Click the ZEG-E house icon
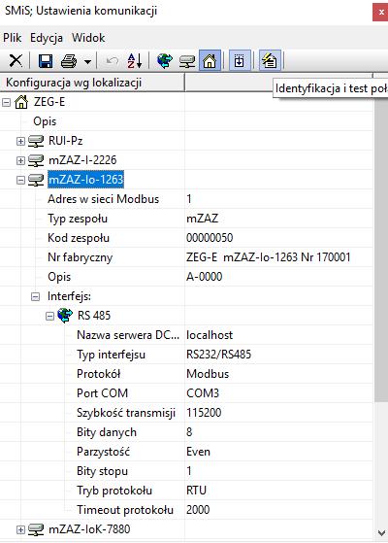 (x=21, y=102)
